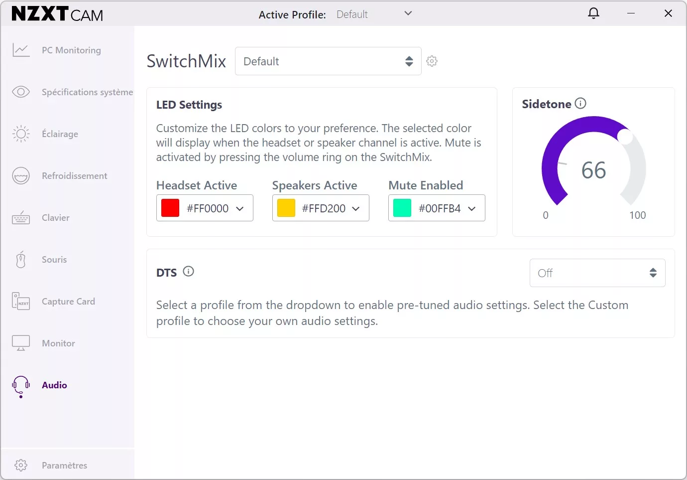Open the SwitchMix Default profile selector

pos(328,61)
